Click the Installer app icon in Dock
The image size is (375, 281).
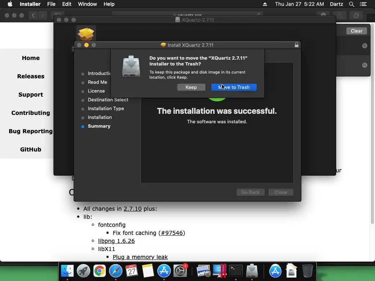252,271
